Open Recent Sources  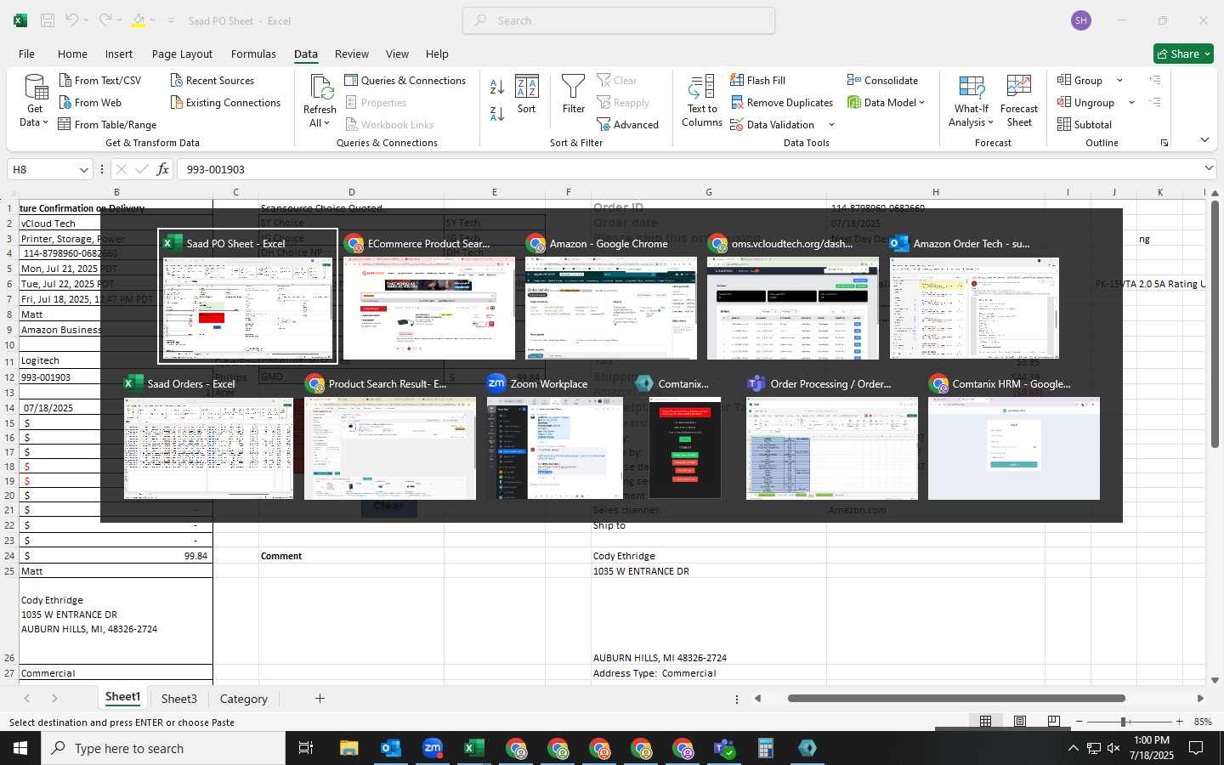(x=212, y=80)
